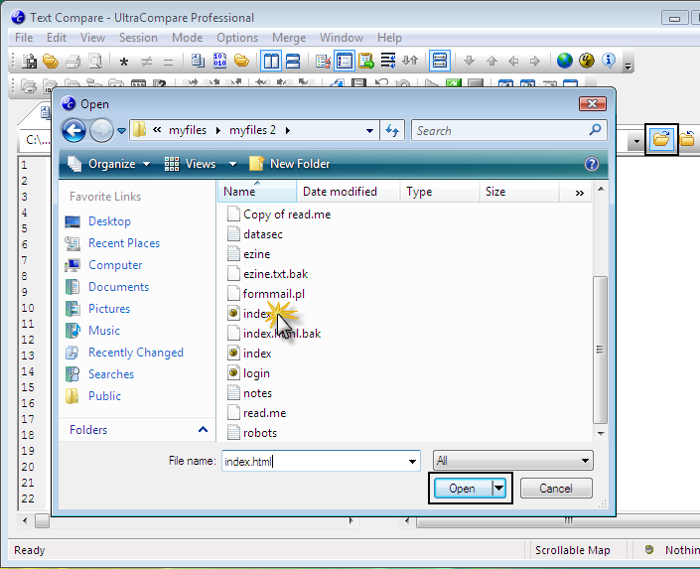Click the myfiles 2 breadcrumb

252,130
